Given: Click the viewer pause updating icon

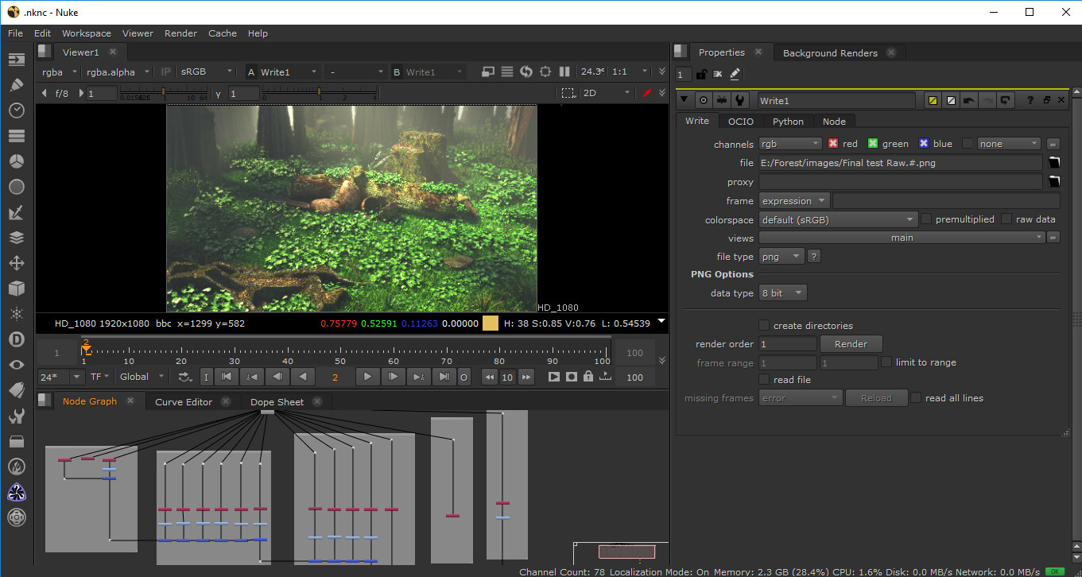Looking at the screenshot, I should [564, 72].
